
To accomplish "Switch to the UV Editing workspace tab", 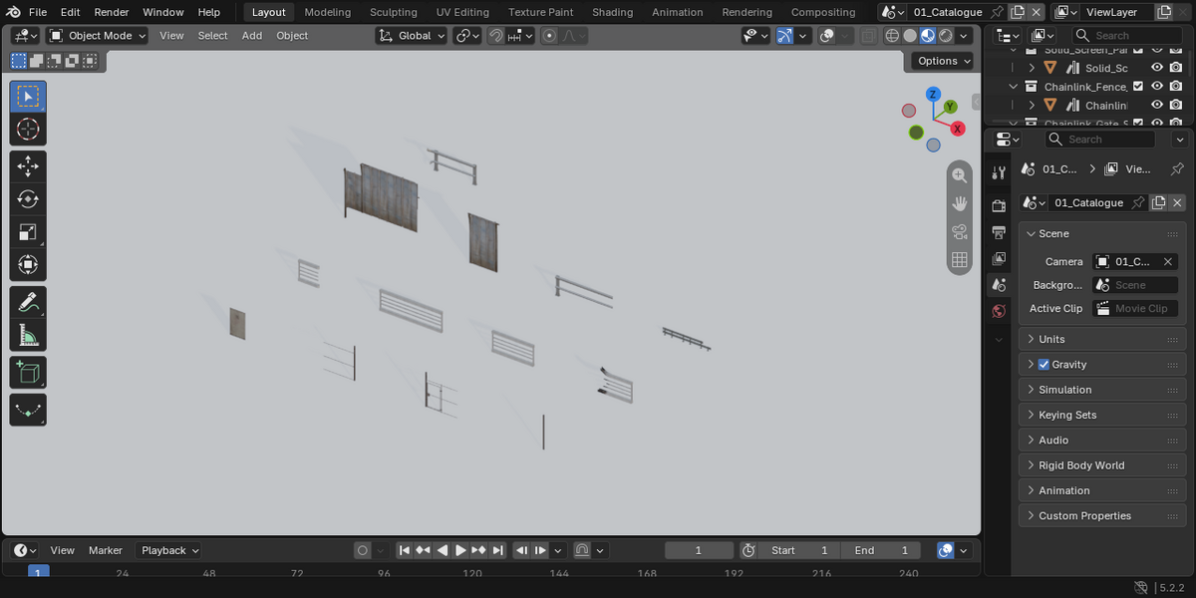I will point(462,12).
